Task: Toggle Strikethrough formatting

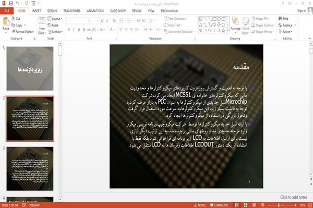Action: pyautogui.click(x=89, y=30)
